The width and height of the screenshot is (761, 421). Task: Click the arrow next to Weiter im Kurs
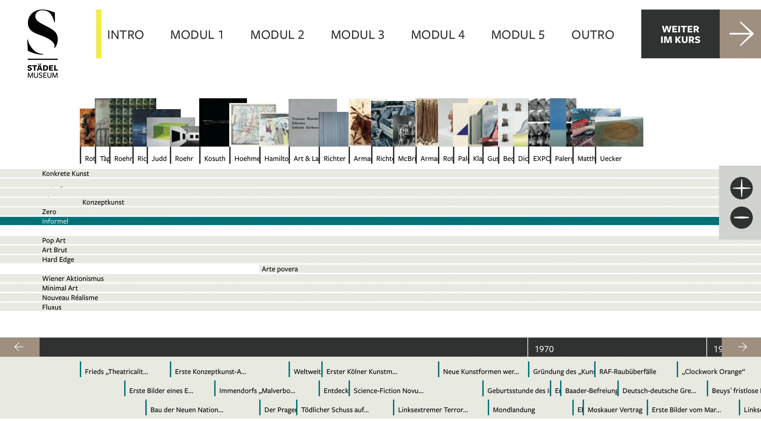[740, 34]
